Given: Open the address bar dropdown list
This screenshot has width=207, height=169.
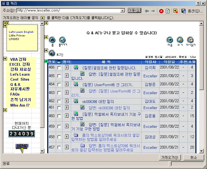Looking at the screenshot, I should (123, 11).
